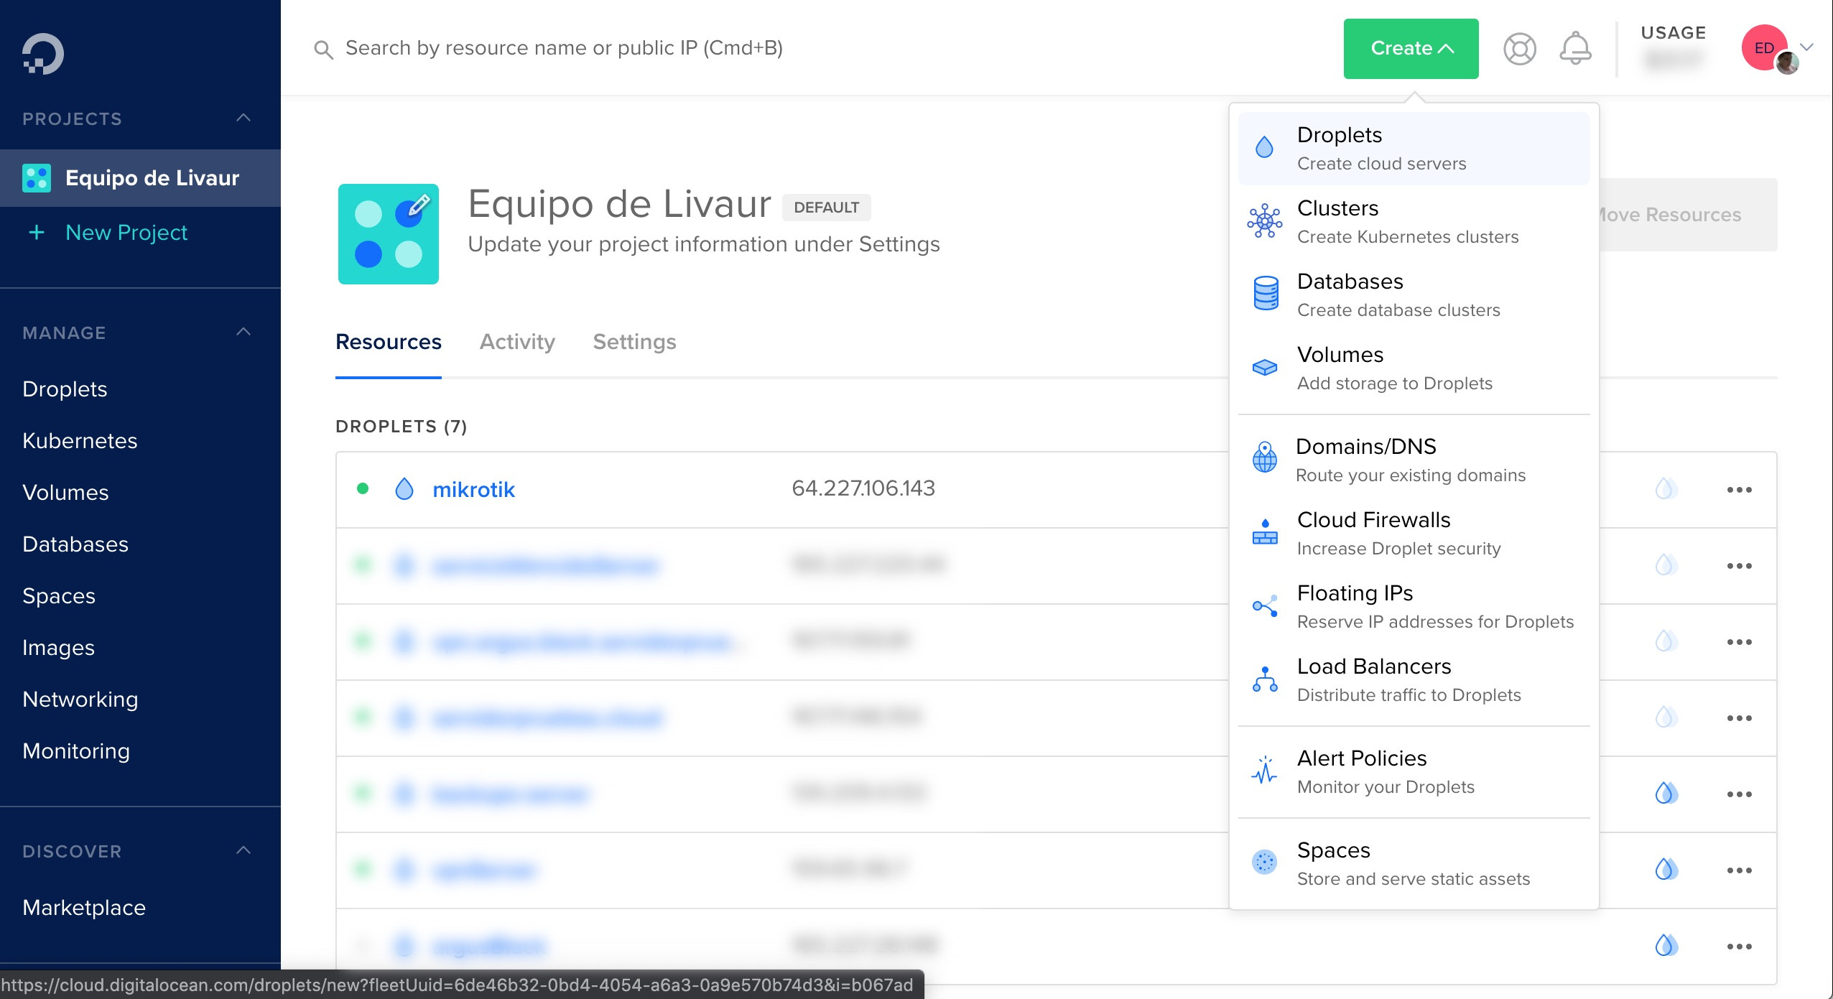This screenshot has height=999, width=1833.
Task: Focus the resource name search field
Action: 564,48
